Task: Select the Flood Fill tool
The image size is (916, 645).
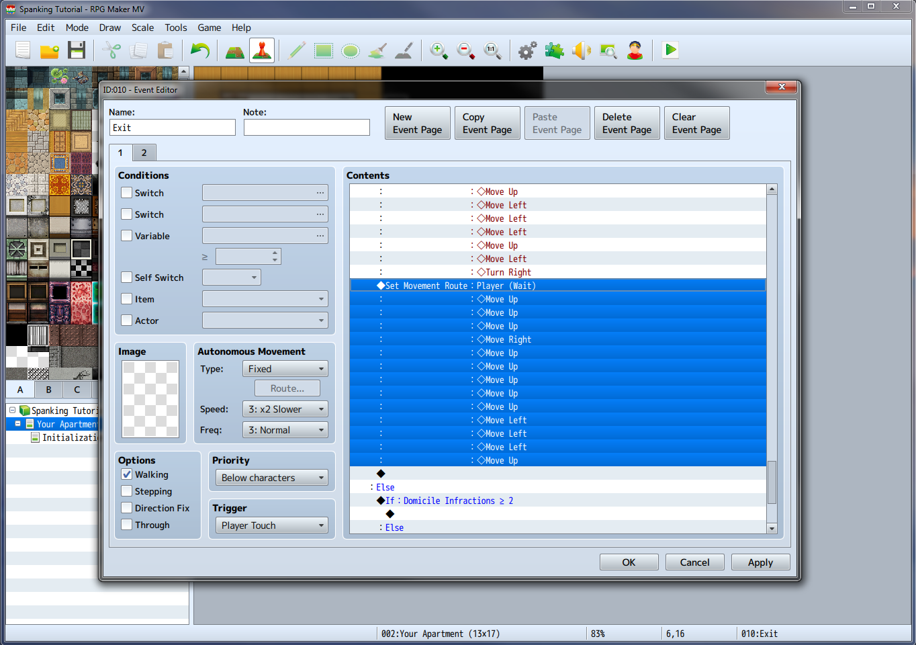Action: click(377, 50)
